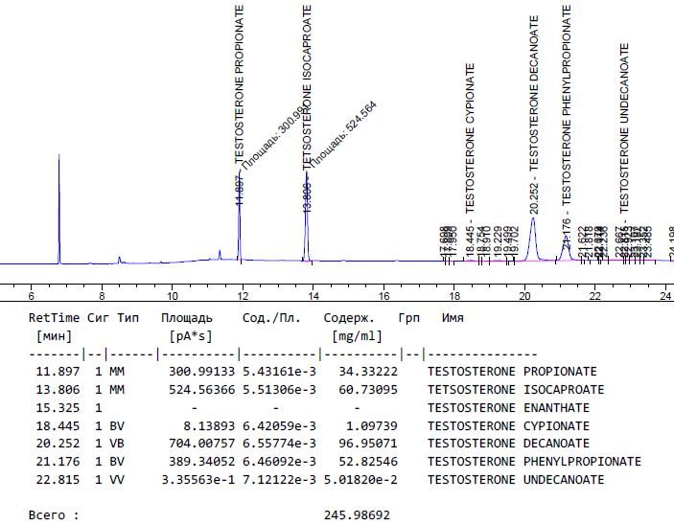
Task: Click the TESTOSTERONE DECANOATE peak at 20.252
Action: [533, 235]
